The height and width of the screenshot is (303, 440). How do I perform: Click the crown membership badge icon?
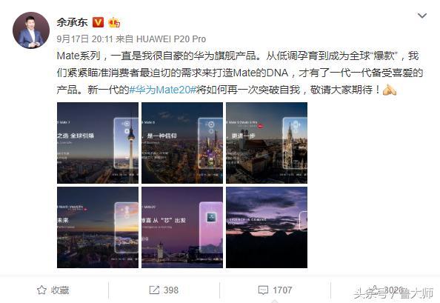point(114,22)
